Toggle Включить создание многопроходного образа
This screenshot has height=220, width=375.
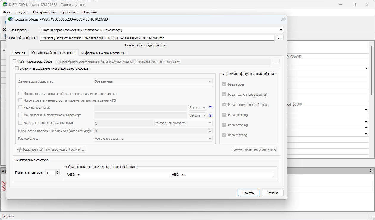17,68
